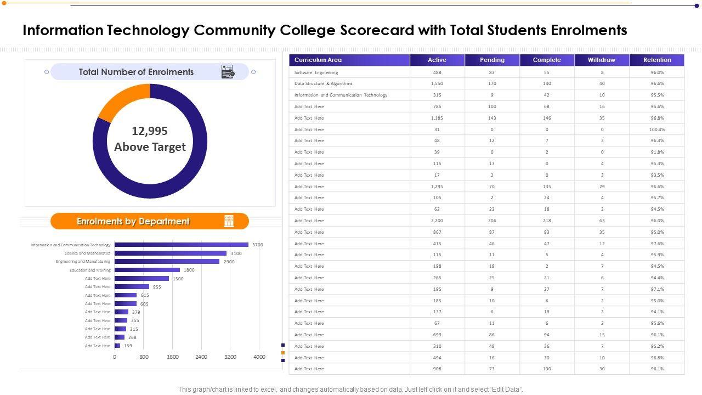This screenshot has height=395, width=702.
Task: Click the Information and Communication Technology bar
Action: [181, 245]
